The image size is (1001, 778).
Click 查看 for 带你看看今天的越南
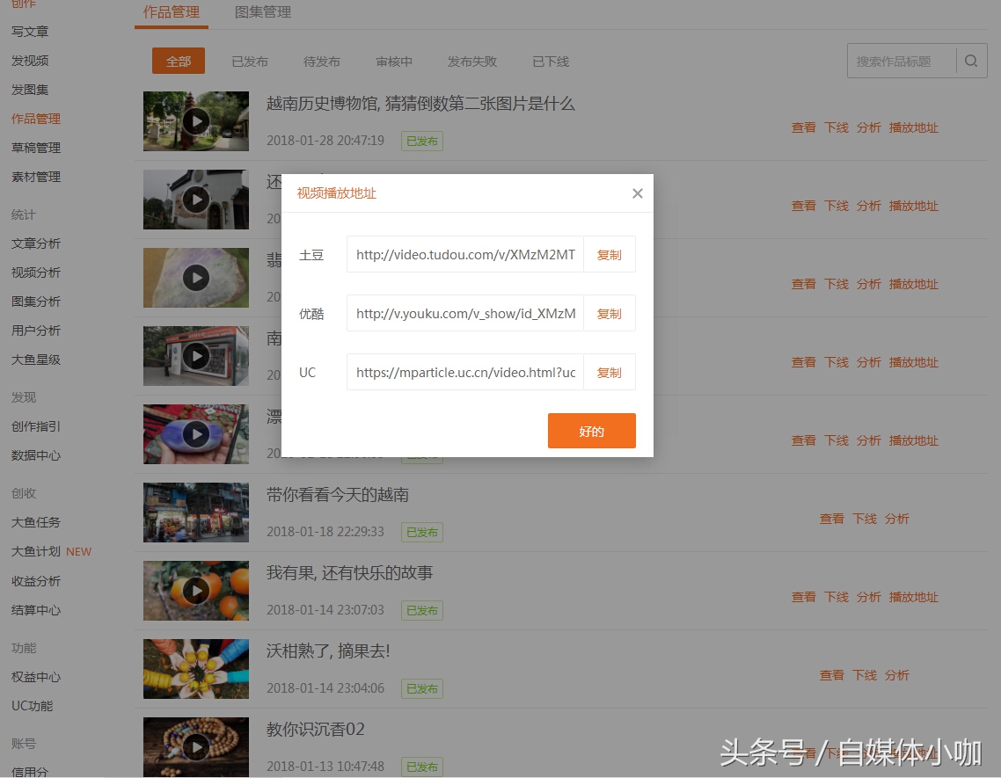tap(830, 519)
